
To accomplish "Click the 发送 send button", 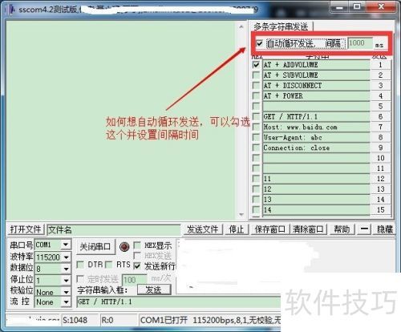I will pos(154,289).
